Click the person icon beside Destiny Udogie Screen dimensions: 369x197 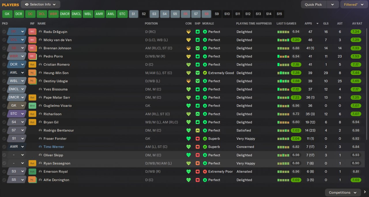click(x=40, y=81)
